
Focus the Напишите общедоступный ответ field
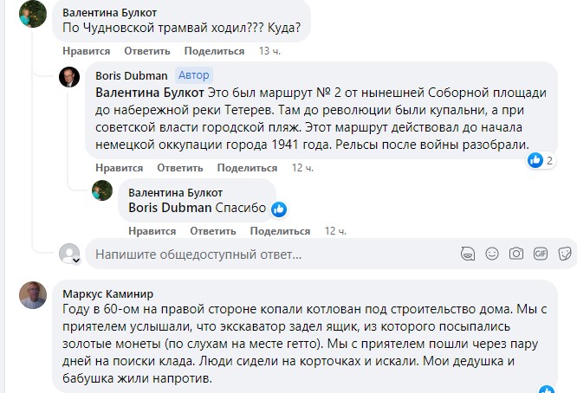[272, 254]
